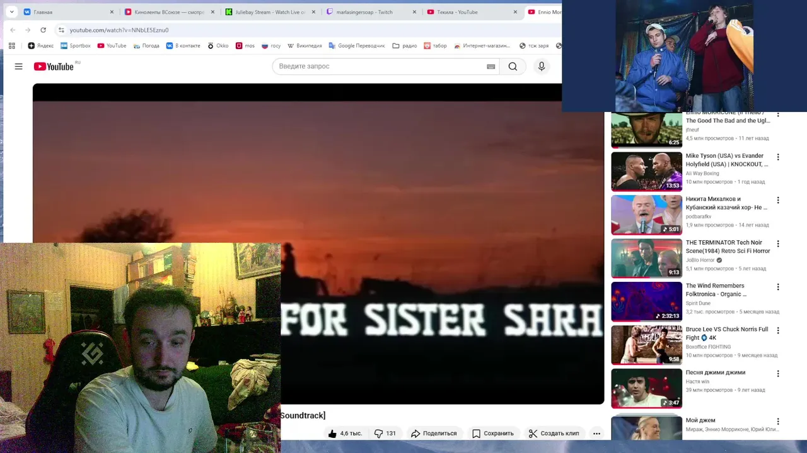Open the табор bookmark
Image resolution: width=807 pixels, height=453 pixels.
[x=435, y=45]
